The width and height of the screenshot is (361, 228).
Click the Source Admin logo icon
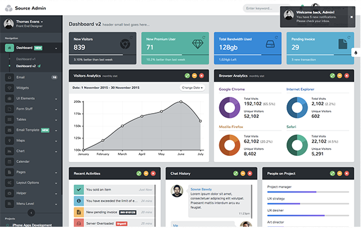[9, 8]
